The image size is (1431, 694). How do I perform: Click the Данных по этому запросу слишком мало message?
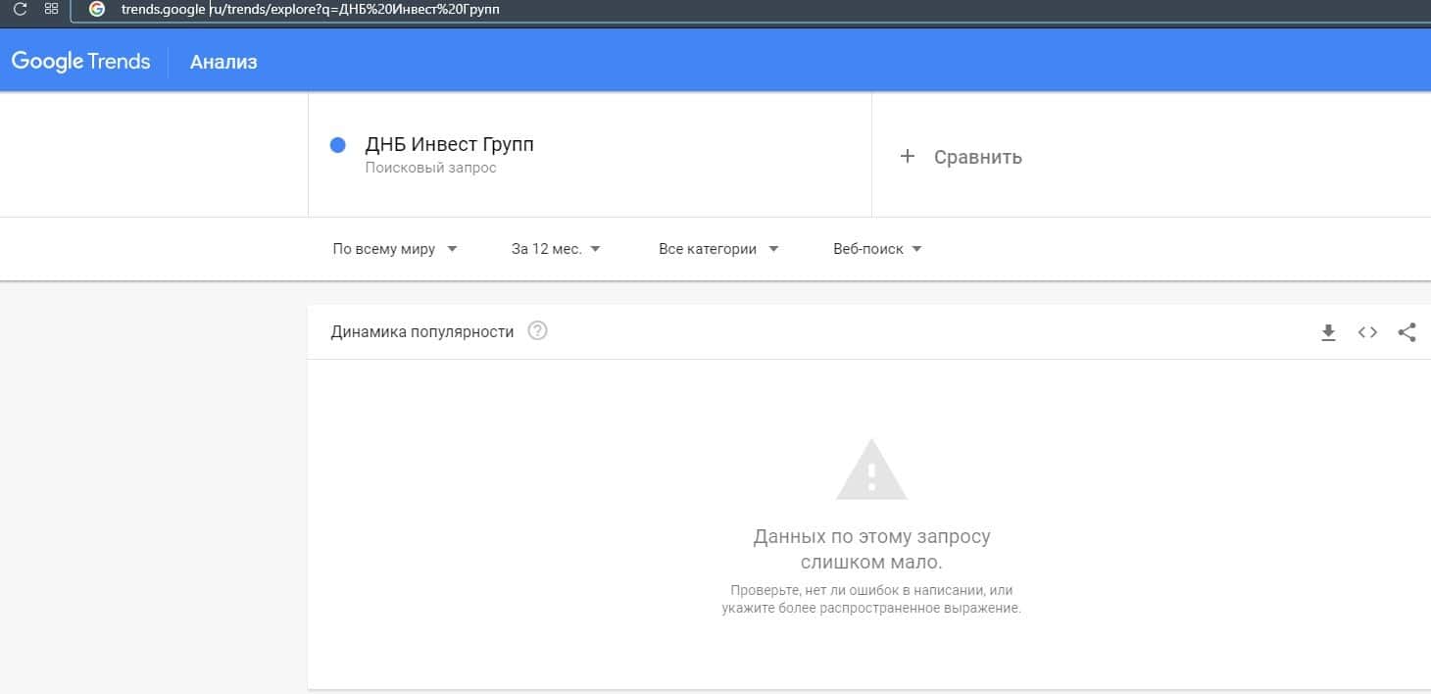coord(871,550)
